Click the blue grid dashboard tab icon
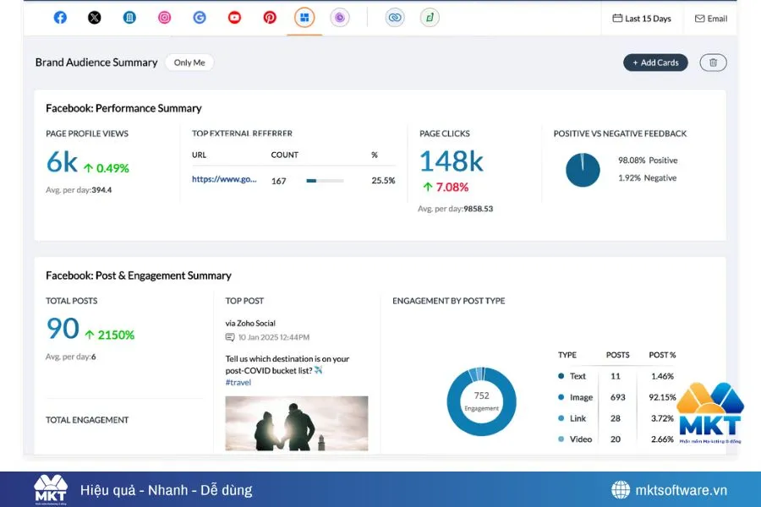This screenshot has width=761, height=507. [304, 18]
